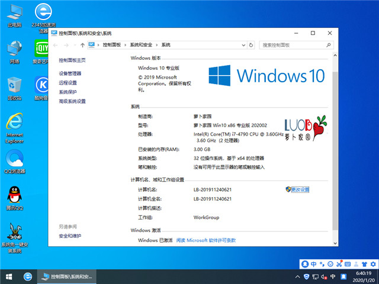This screenshot has height=284, width=379.
Task: Click the WorkGroup value text
Action: (206, 217)
